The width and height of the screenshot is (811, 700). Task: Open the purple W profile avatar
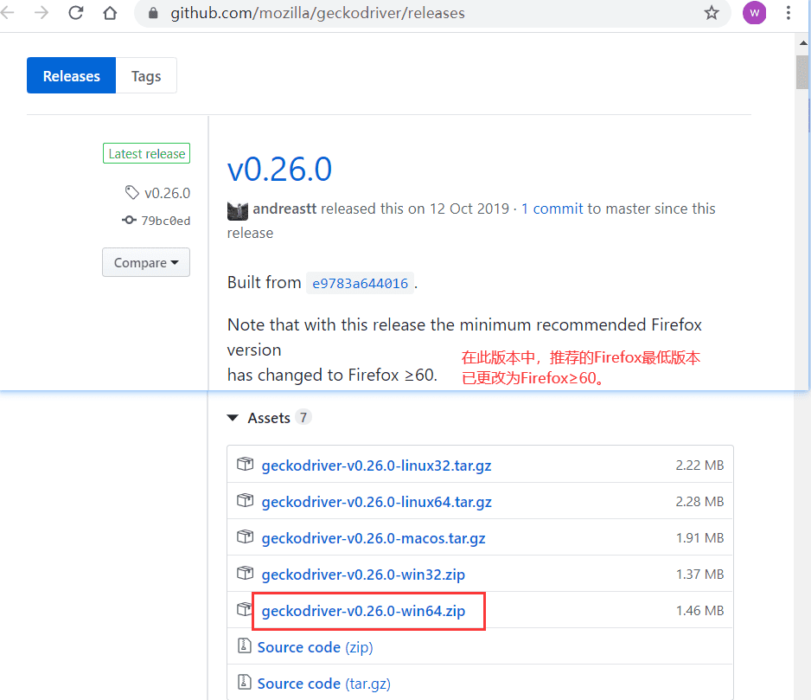tap(754, 12)
